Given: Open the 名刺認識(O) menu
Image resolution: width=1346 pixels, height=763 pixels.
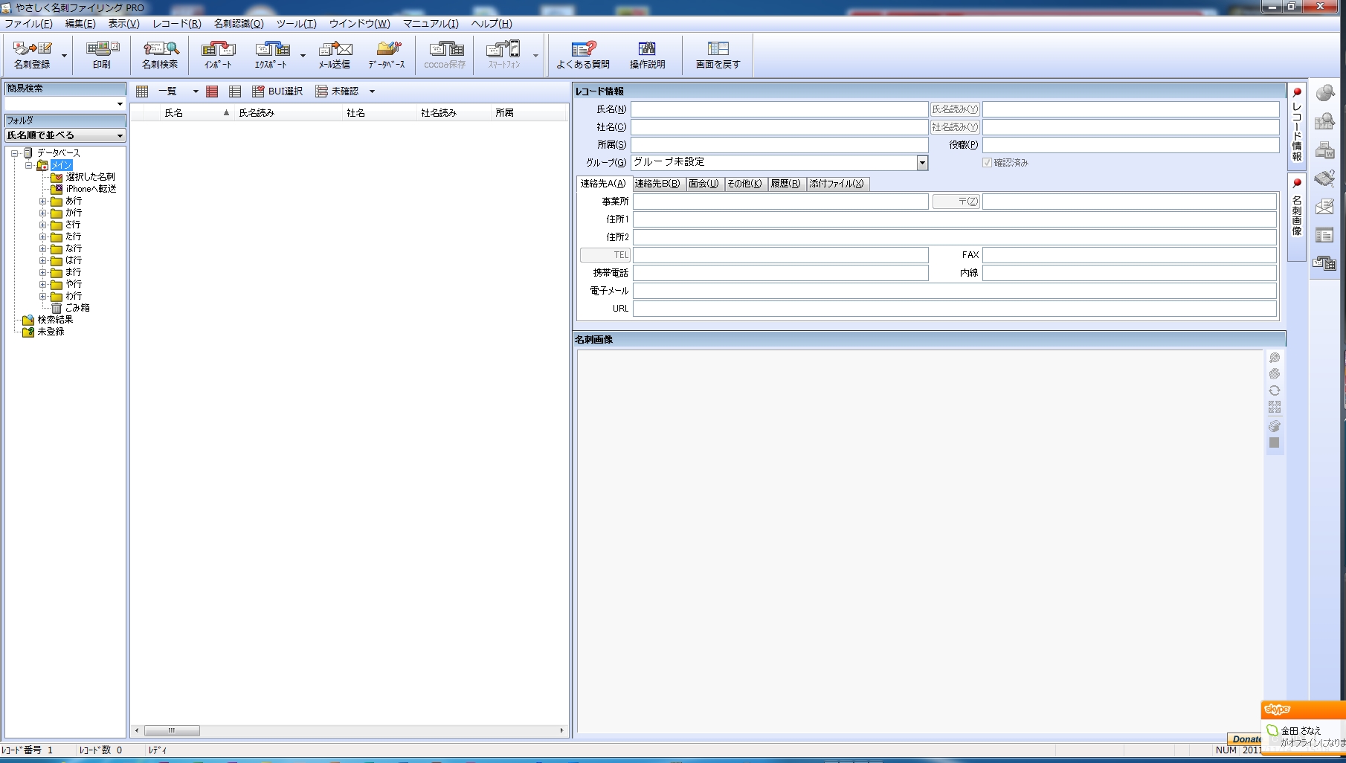Looking at the screenshot, I should click(239, 24).
